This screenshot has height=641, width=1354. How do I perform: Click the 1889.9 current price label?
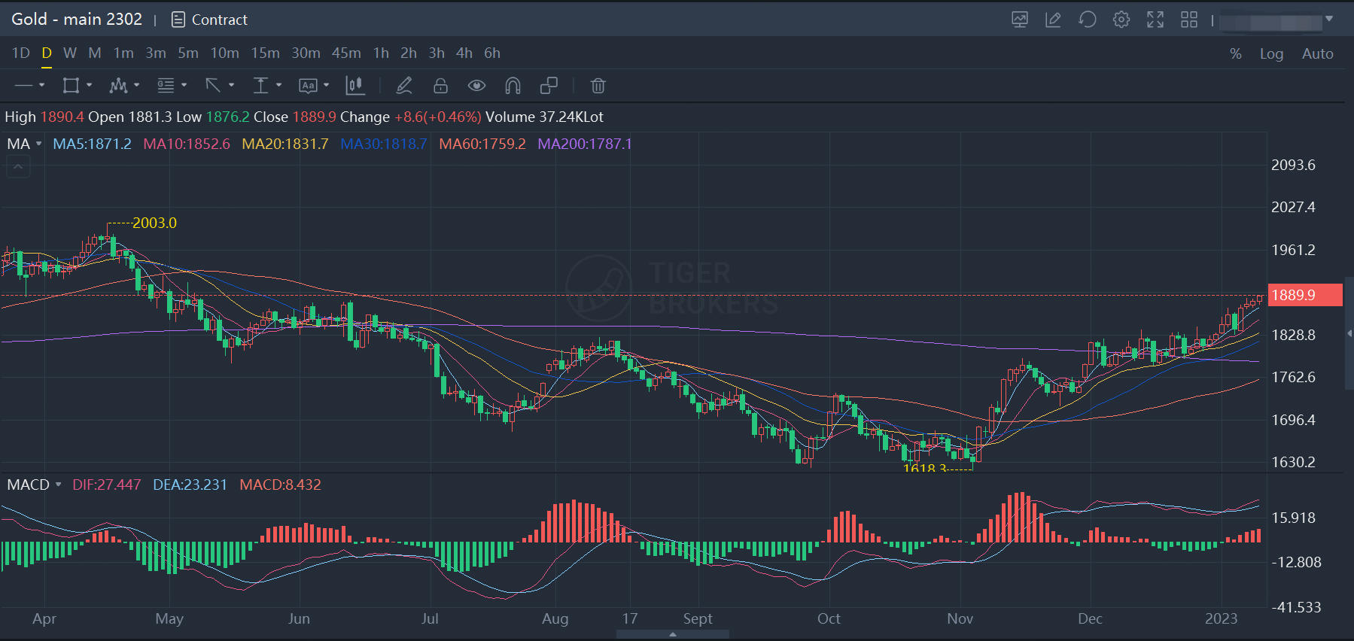[x=1304, y=295]
